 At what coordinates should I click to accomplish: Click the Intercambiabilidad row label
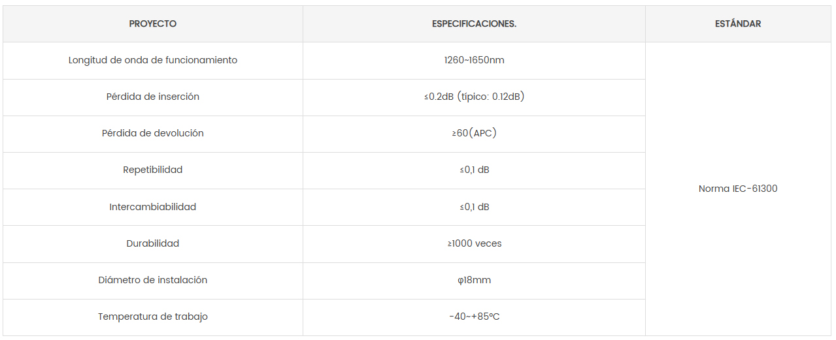[x=153, y=207]
